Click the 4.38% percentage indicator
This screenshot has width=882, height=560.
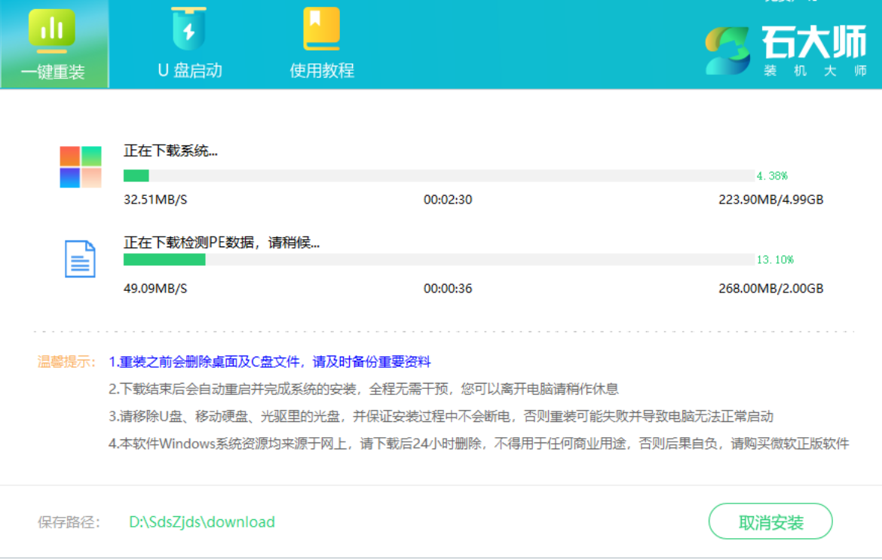click(772, 176)
